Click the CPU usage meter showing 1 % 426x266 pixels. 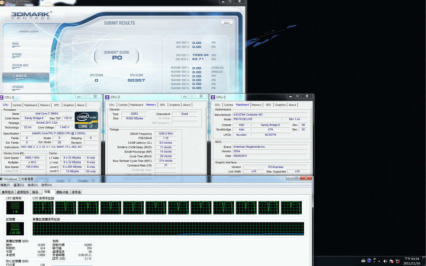point(15,208)
